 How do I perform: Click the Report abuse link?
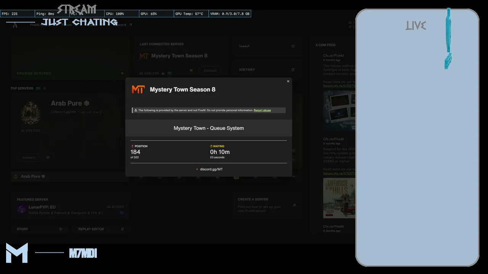coord(262,110)
